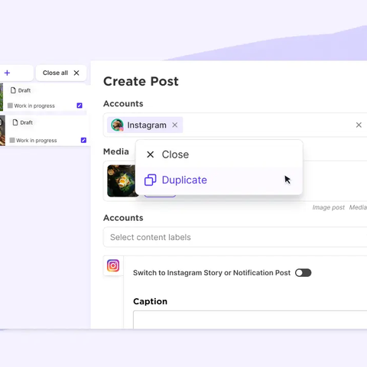Click the Media section label
The image size is (367, 367).
(116, 151)
